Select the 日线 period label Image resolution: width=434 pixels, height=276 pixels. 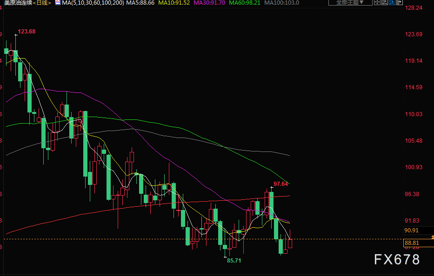pos(42,3)
